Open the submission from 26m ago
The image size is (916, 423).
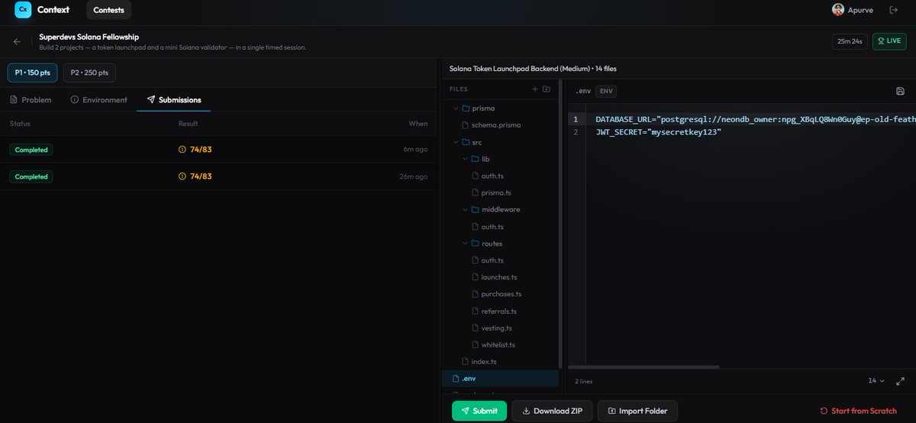[219, 176]
